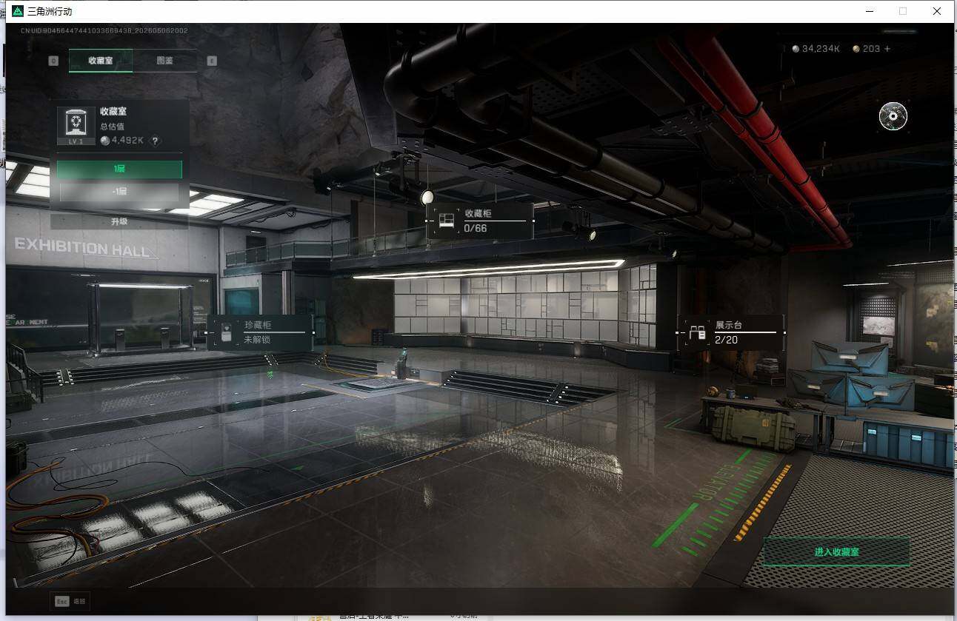Click the 三角洲行动 app icon in title bar
The height and width of the screenshot is (621, 957).
tap(18, 11)
